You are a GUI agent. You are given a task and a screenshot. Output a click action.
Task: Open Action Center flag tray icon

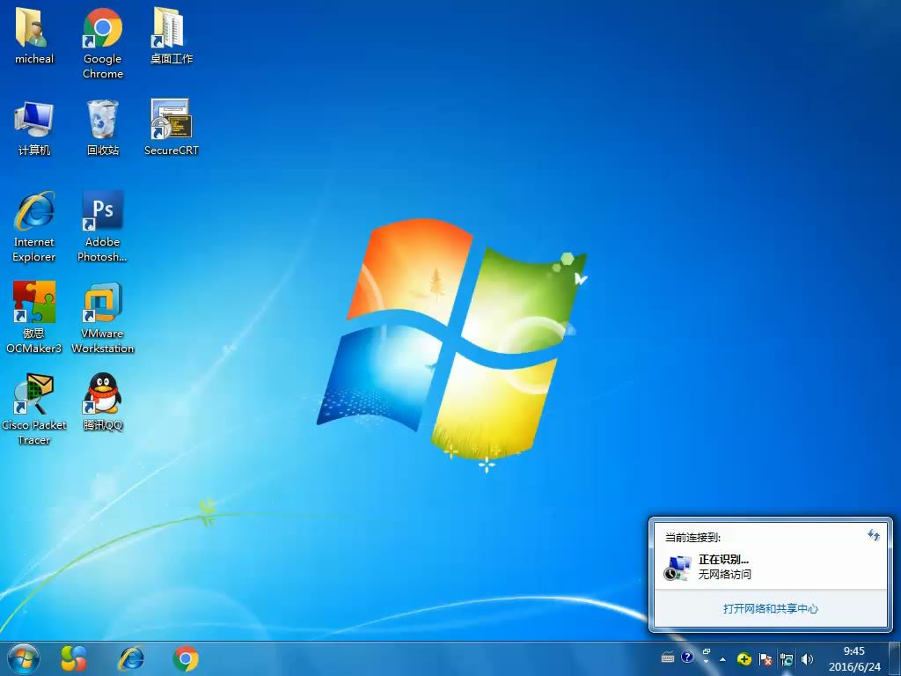765,659
